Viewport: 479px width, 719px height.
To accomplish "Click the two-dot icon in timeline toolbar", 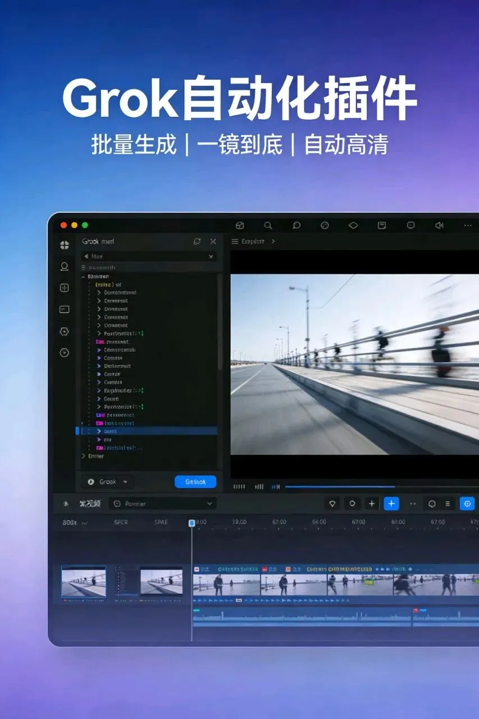I will coord(413,504).
